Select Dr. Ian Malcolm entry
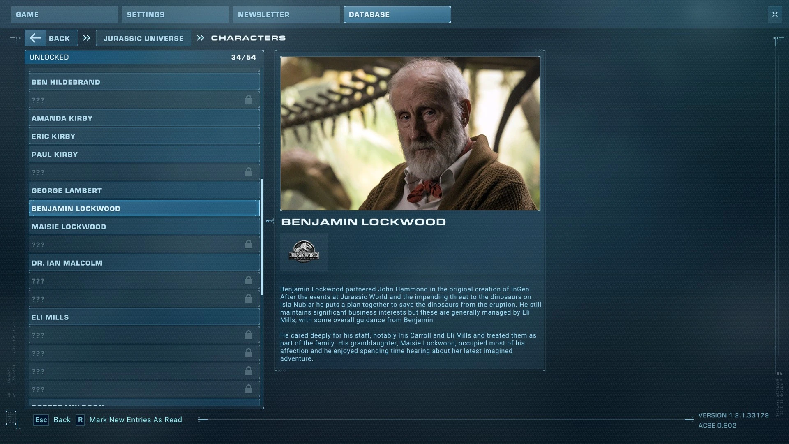 pos(144,263)
